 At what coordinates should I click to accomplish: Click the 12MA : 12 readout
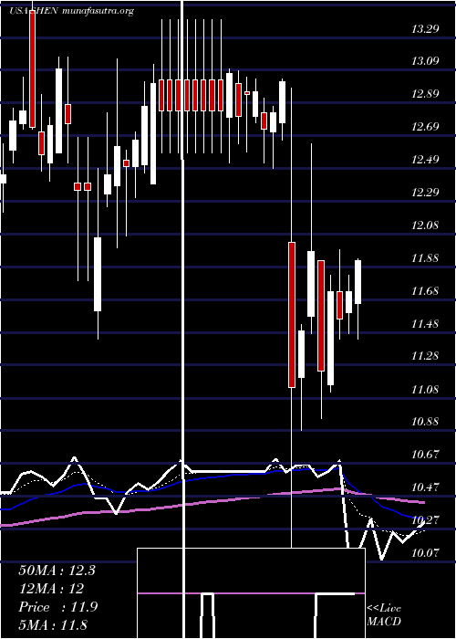tap(51, 589)
